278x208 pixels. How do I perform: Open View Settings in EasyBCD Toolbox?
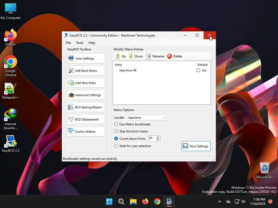pos(86,58)
